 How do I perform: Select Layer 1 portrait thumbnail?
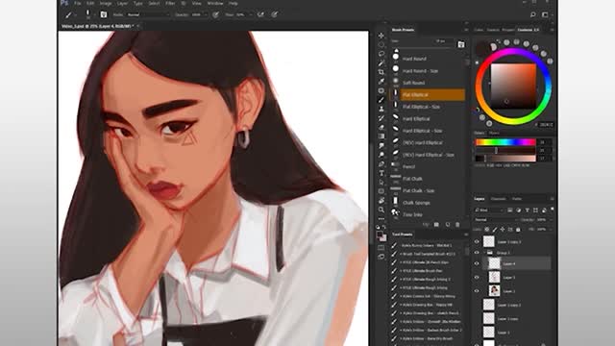tap(494, 291)
